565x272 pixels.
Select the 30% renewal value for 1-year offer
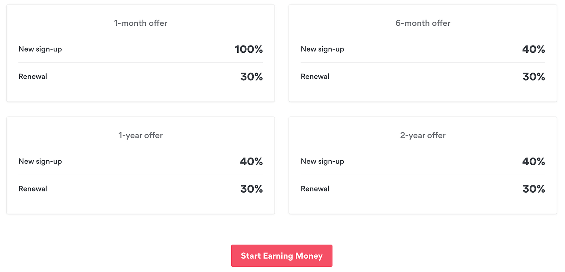pos(251,189)
